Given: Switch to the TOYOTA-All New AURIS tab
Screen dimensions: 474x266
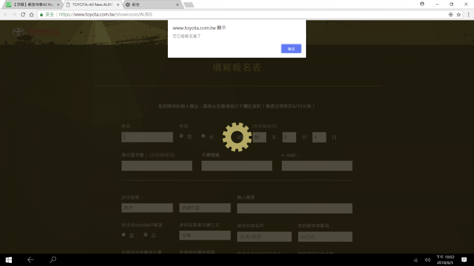Looking at the screenshot, I should click(x=92, y=5).
